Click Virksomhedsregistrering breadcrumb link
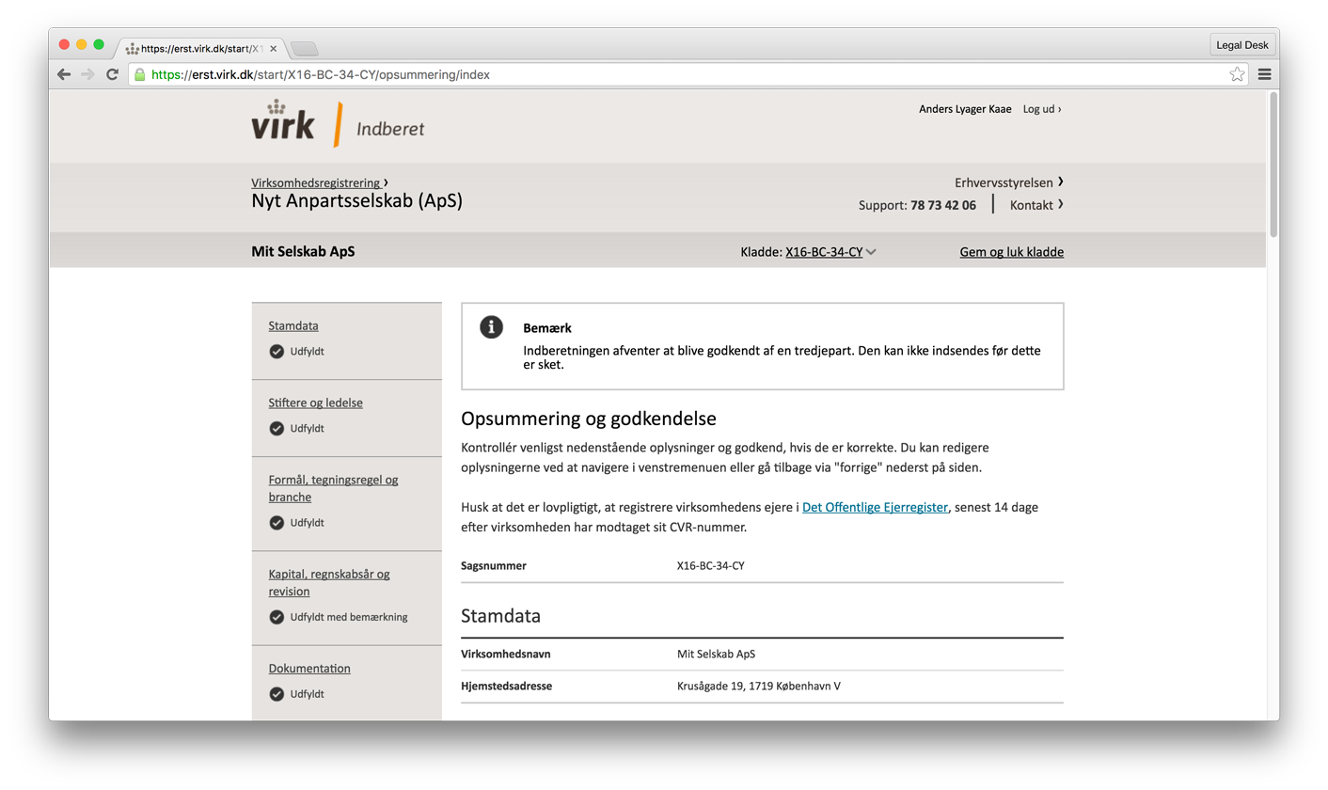 [316, 182]
